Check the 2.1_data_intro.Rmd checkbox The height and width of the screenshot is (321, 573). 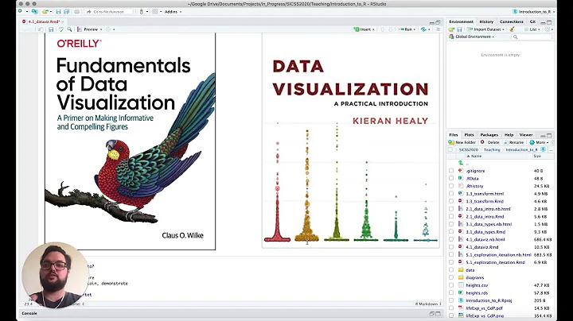coord(451,217)
